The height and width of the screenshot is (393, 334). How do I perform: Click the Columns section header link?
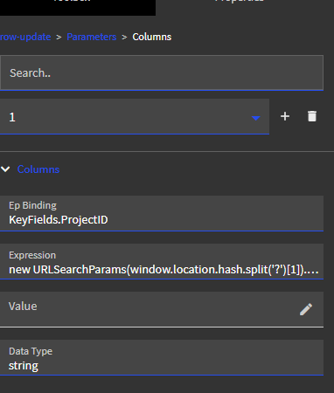click(x=38, y=169)
